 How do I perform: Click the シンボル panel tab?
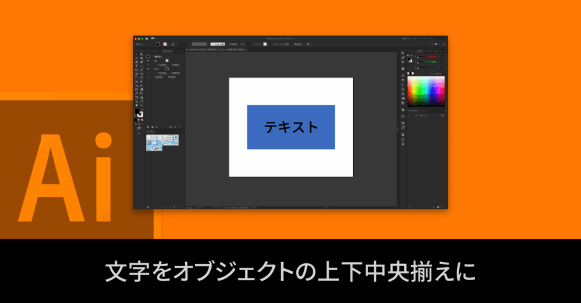[x=150, y=131]
